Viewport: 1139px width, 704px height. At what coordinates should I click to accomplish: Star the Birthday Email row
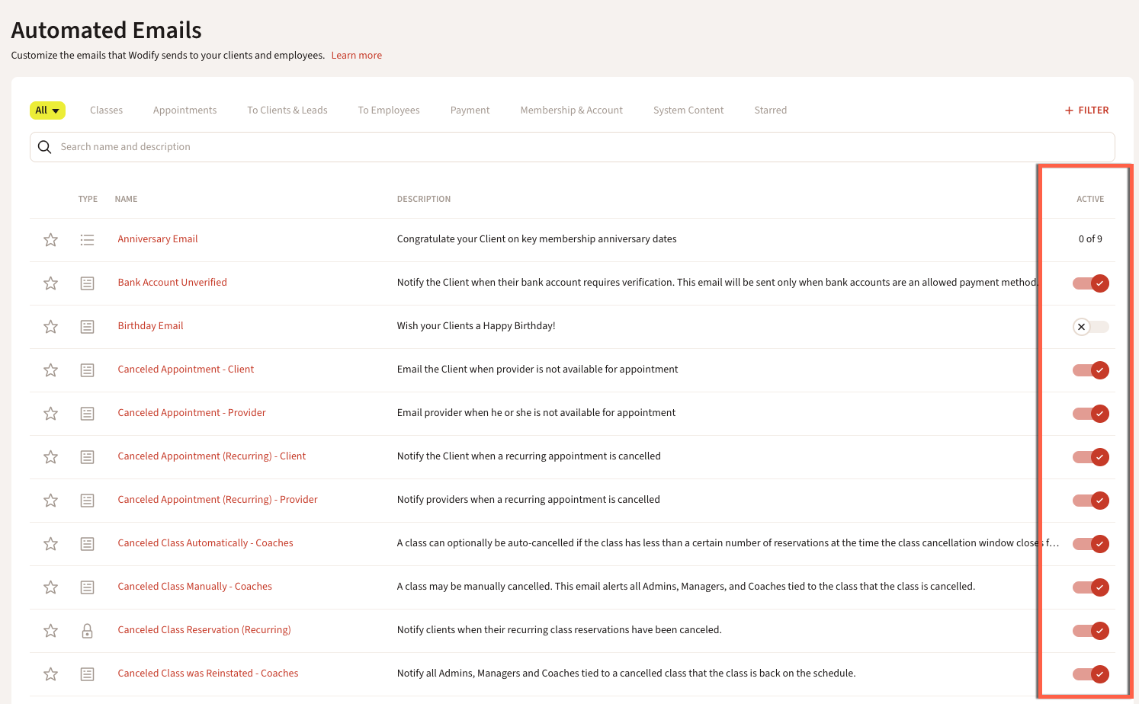[50, 327]
